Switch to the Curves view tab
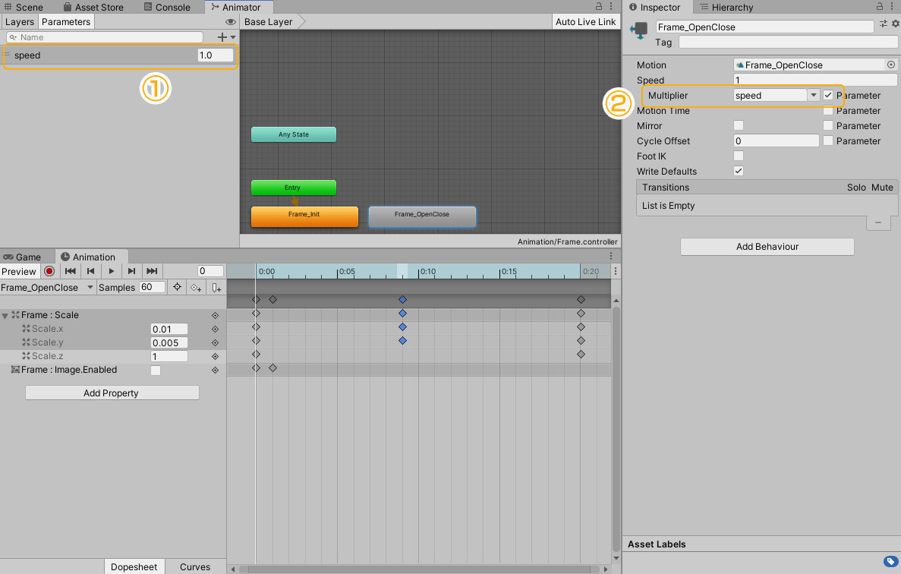 [195, 567]
